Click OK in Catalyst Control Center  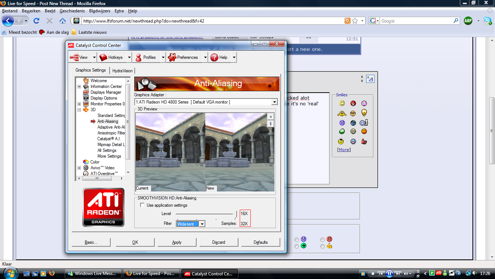[135, 242]
